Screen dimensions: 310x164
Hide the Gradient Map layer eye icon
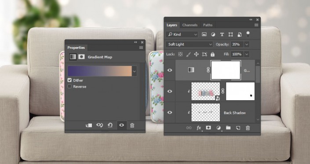(x=170, y=70)
